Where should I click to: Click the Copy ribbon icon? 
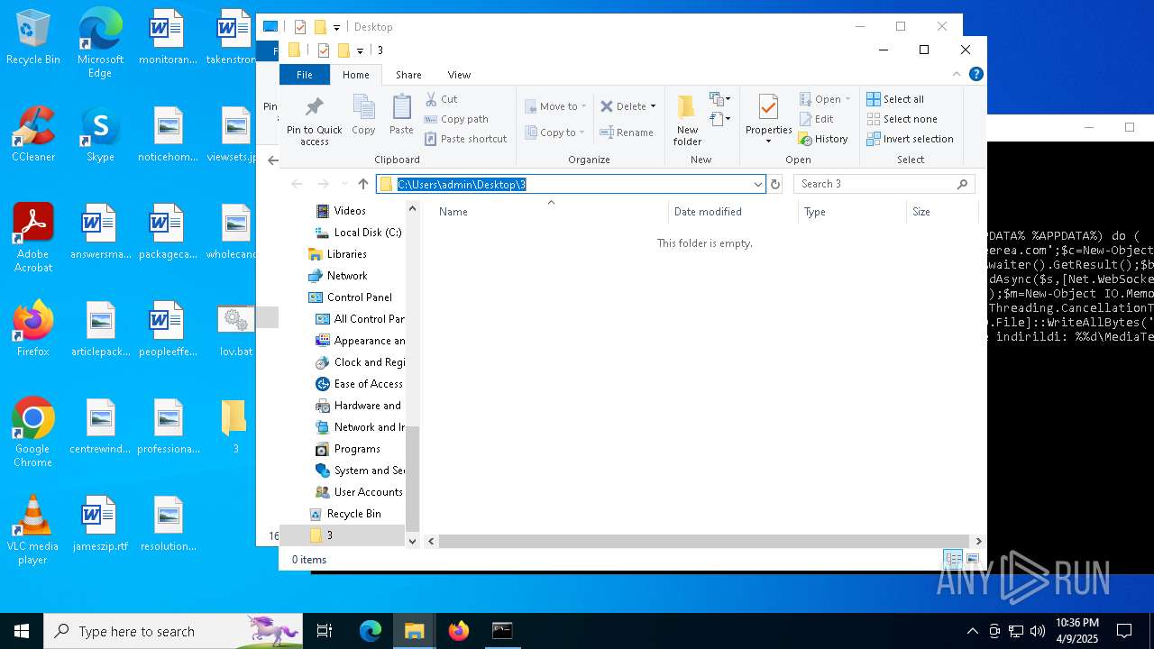363,114
